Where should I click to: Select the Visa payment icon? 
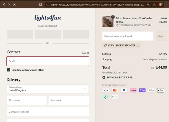[x=106, y=90]
